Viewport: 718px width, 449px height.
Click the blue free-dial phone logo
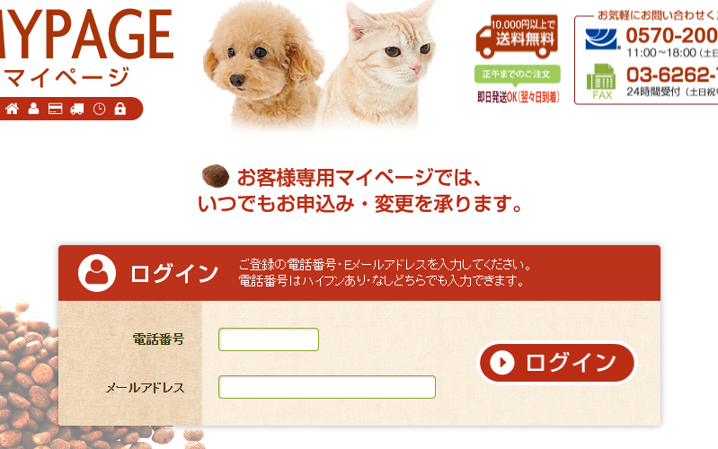(602, 39)
